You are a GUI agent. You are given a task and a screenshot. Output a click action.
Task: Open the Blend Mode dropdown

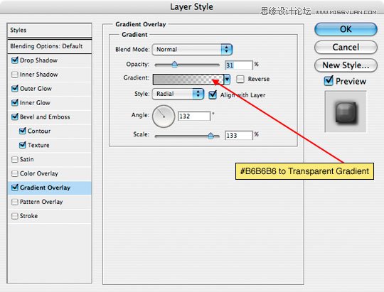pos(192,50)
